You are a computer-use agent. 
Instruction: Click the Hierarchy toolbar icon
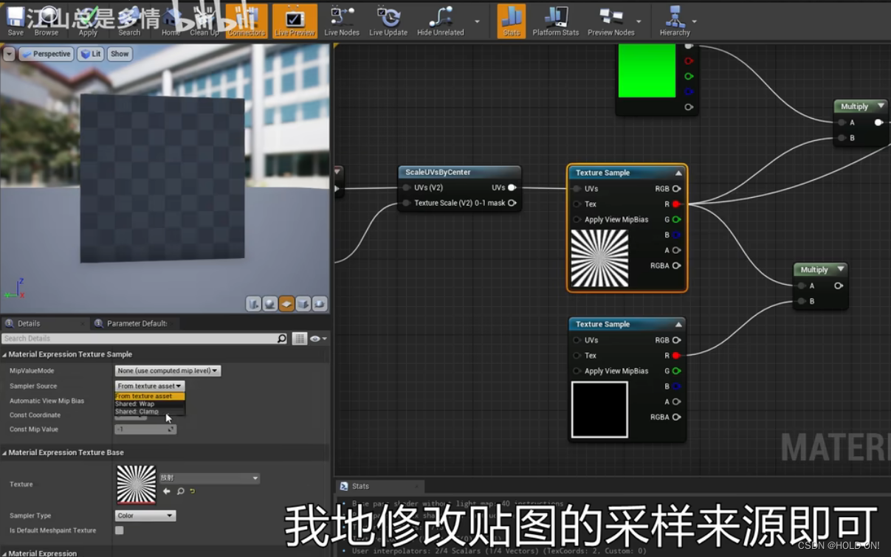coord(674,21)
